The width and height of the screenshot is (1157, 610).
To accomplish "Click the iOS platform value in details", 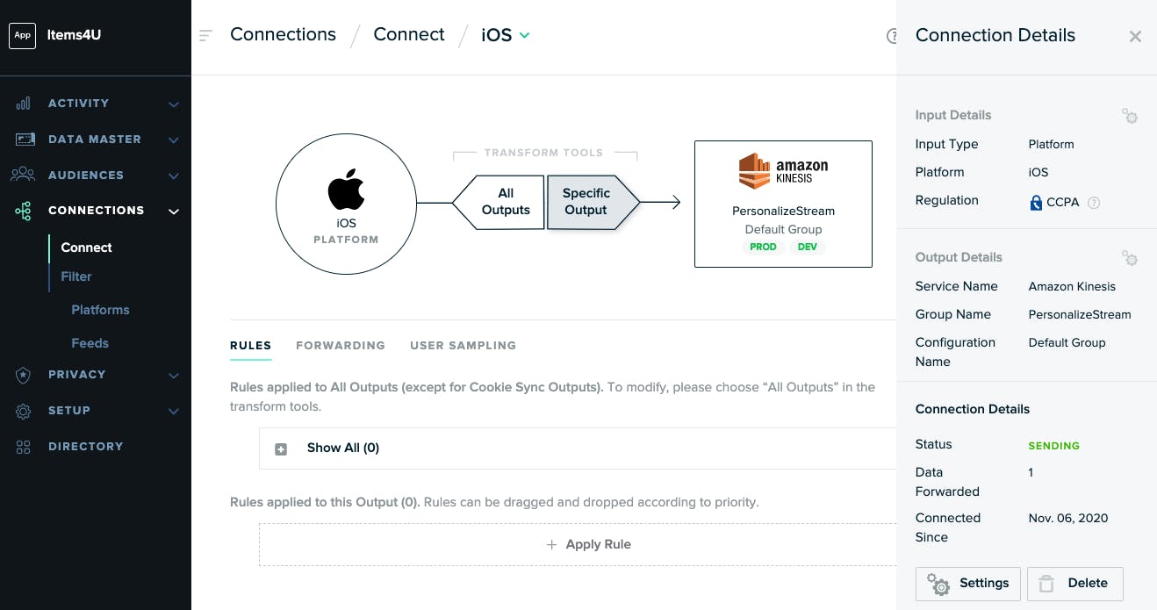I will click(1038, 173).
